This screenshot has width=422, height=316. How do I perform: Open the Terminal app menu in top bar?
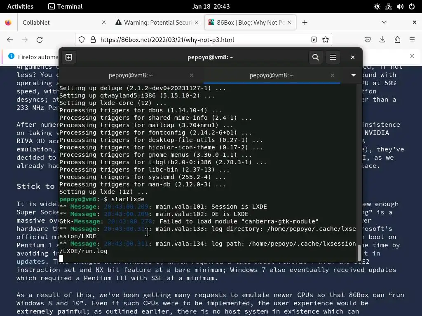[66, 7]
